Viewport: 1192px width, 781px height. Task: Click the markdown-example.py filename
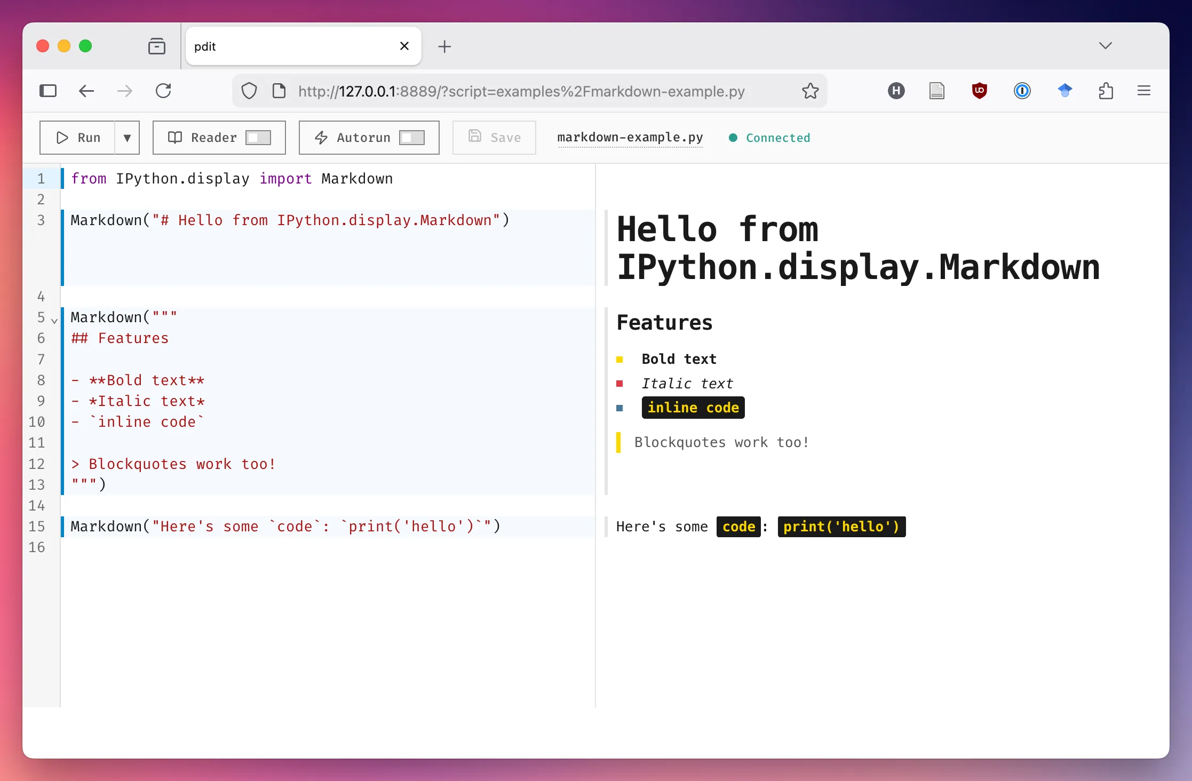click(x=630, y=137)
